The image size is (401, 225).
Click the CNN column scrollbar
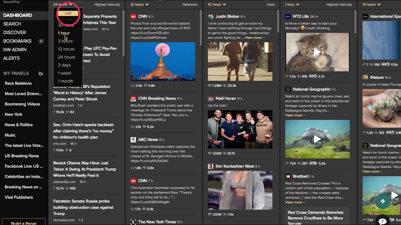tap(201, 27)
